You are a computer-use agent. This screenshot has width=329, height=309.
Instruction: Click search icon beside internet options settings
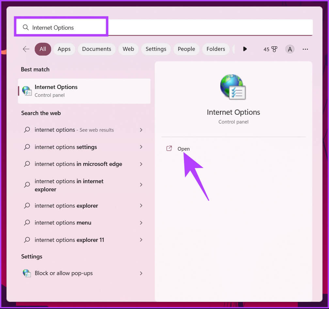pyautogui.click(x=27, y=147)
